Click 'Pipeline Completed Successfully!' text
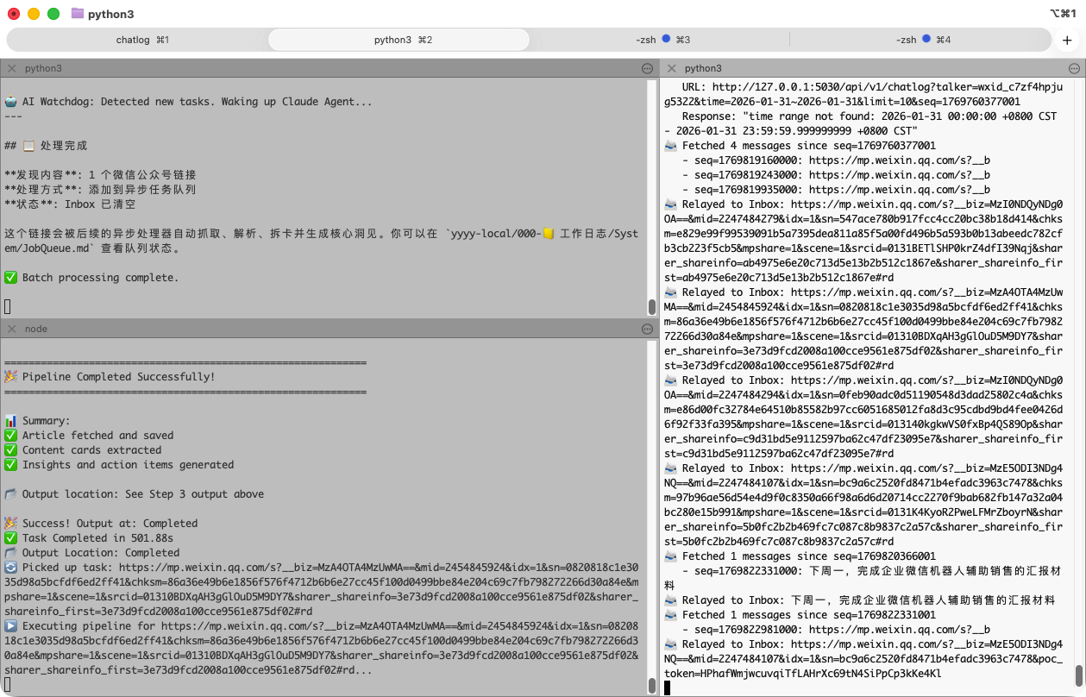 [118, 377]
